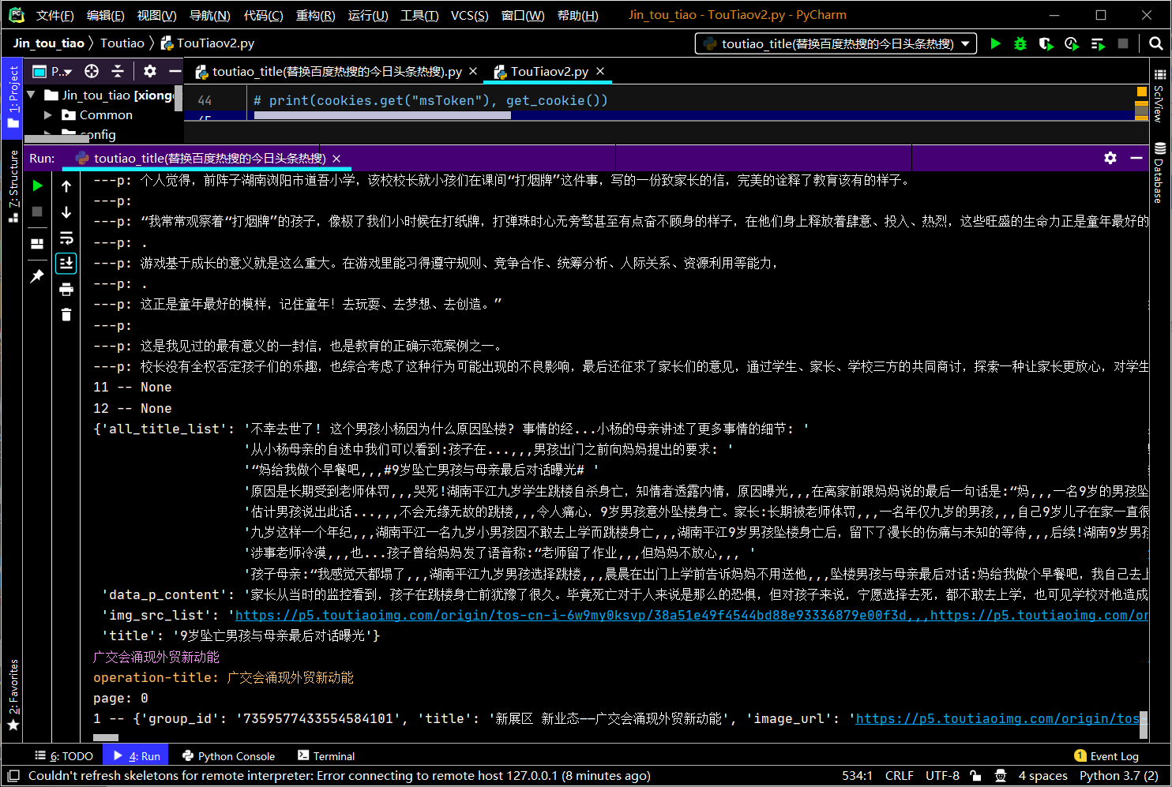Open the 6: TODO tool window

click(64, 755)
